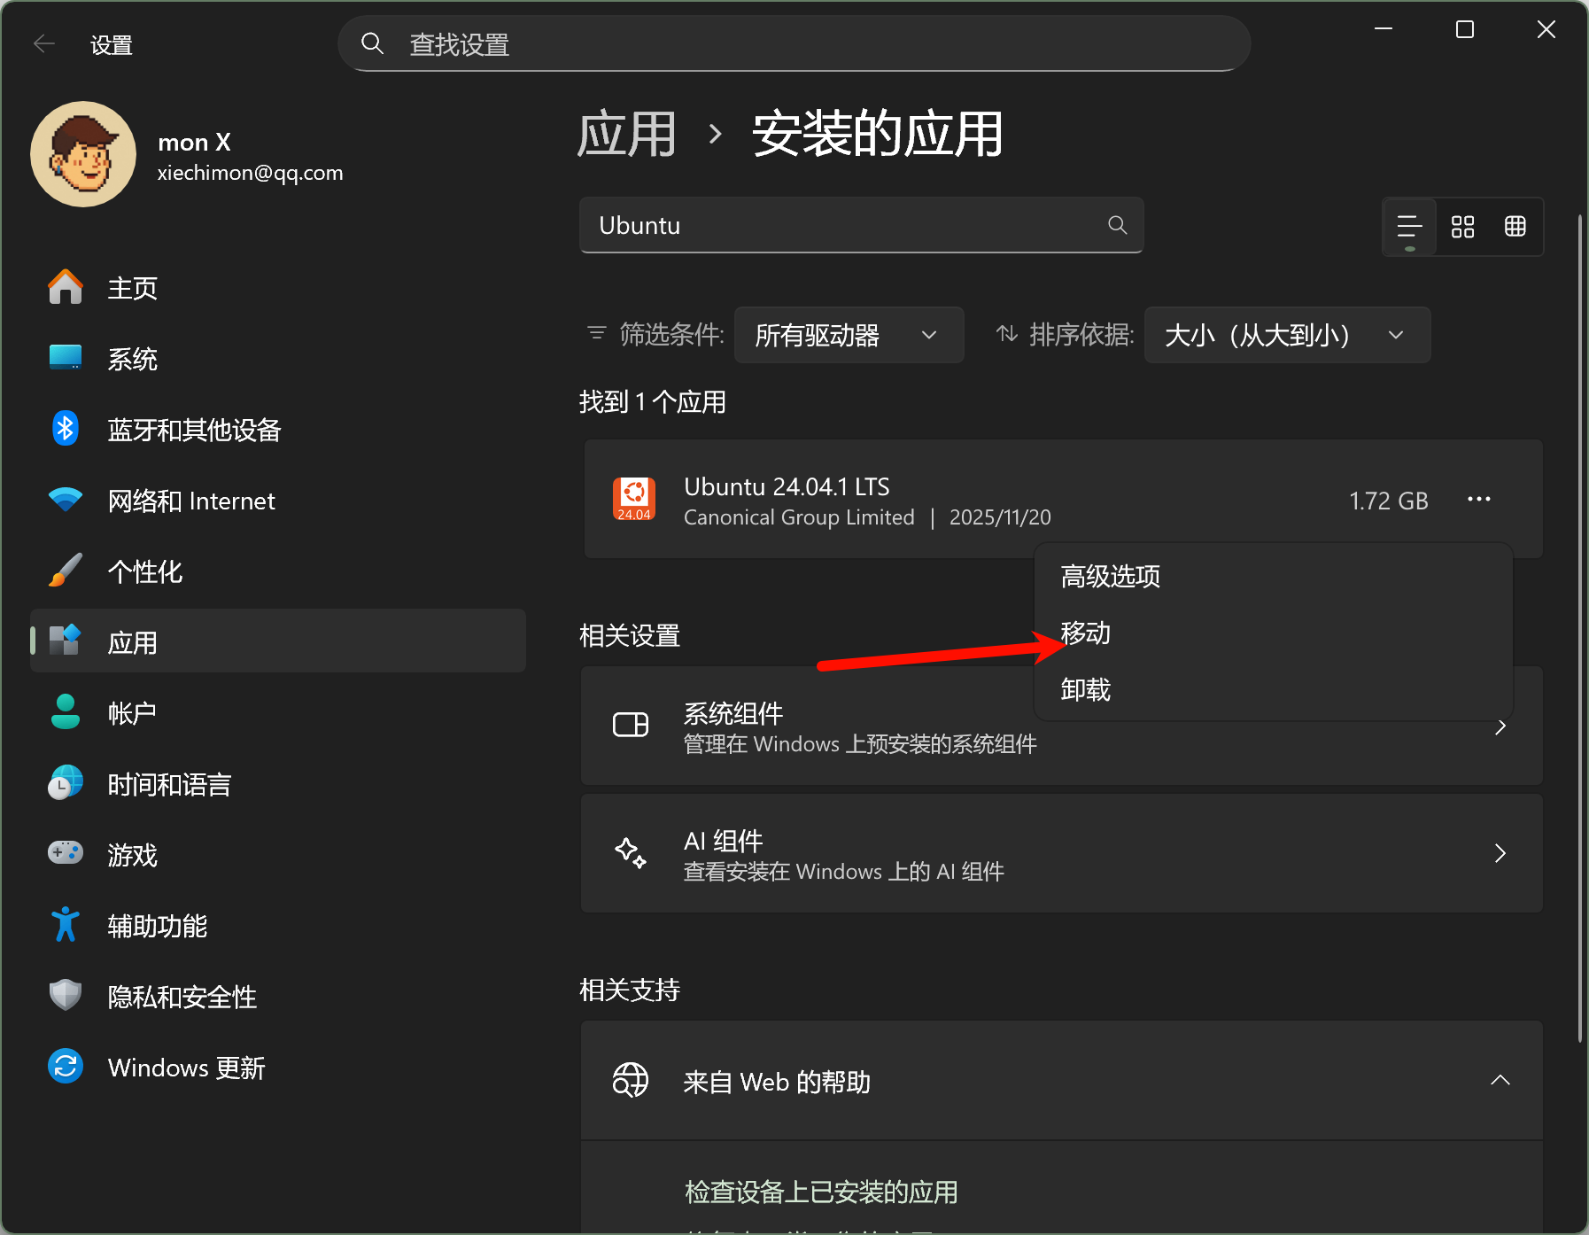Click search icon in Ubuntu filter box

[1118, 225]
